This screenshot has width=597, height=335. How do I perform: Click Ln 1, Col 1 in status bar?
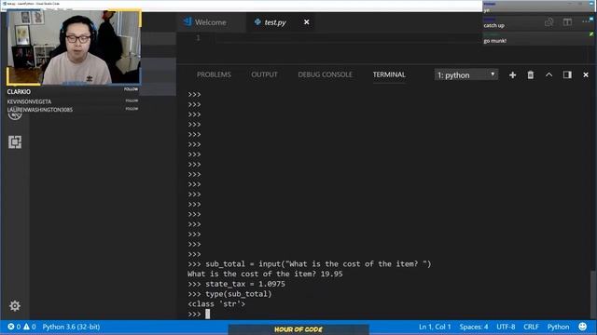tap(435, 327)
